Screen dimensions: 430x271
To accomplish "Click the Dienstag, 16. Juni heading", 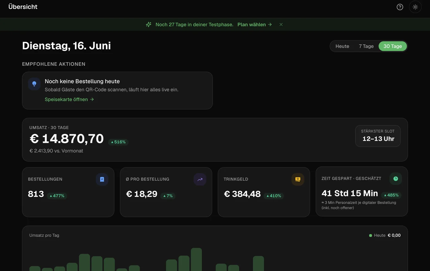I will (x=66, y=46).
